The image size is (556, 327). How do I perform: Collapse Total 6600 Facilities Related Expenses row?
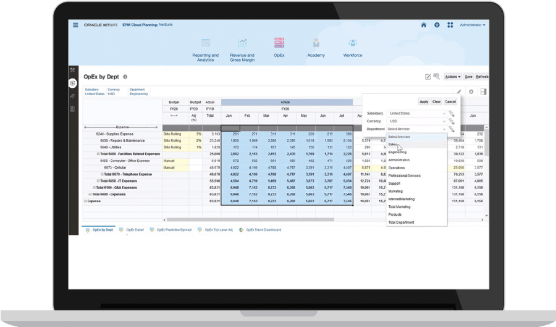click(x=98, y=153)
